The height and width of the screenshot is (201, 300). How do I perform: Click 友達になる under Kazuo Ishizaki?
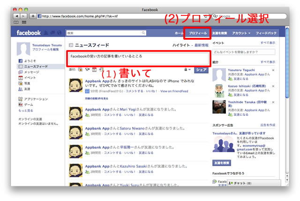click(x=241, y=95)
